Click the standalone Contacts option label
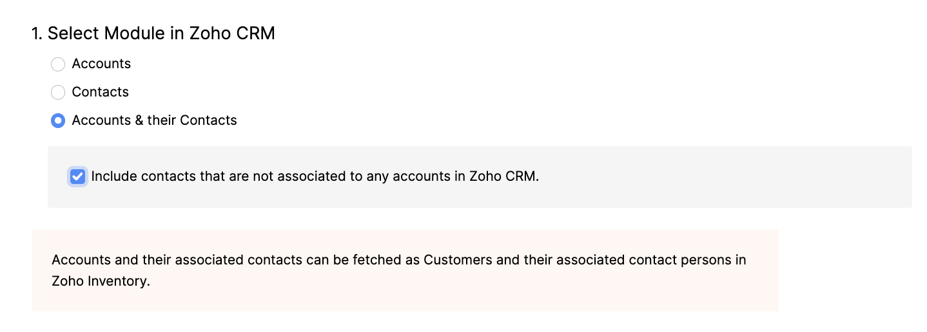Viewport: 927px width, 332px height. (x=100, y=92)
